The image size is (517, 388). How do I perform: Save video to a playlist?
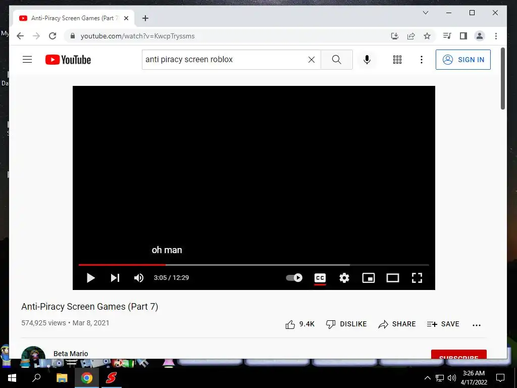pyautogui.click(x=443, y=324)
